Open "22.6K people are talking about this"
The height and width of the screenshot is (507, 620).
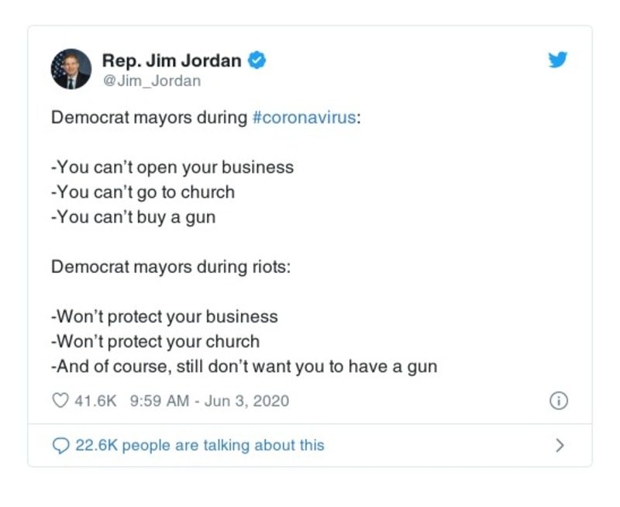[199, 446]
